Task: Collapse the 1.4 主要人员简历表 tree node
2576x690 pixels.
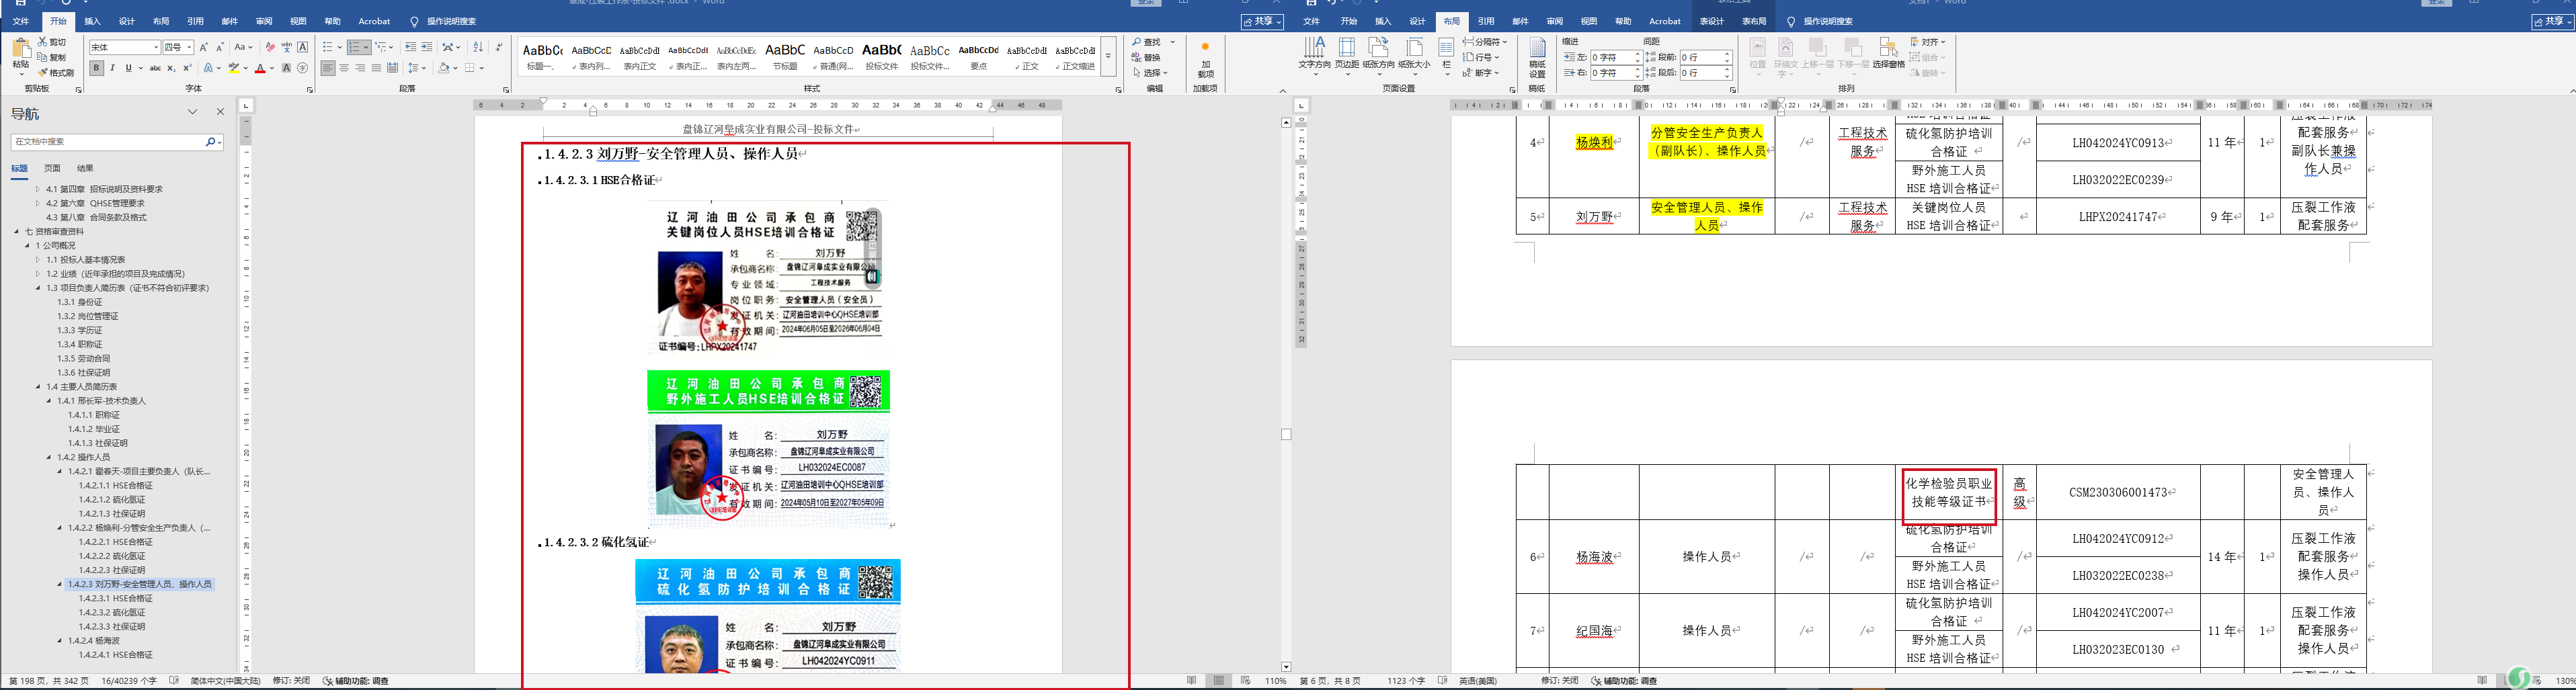Action: click(x=38, y=386)
